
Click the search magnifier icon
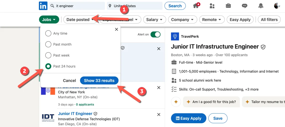(x=52, y=6)
